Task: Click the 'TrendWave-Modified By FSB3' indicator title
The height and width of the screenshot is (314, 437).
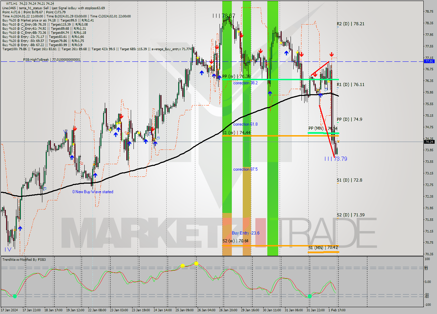Action: (24, 260)
